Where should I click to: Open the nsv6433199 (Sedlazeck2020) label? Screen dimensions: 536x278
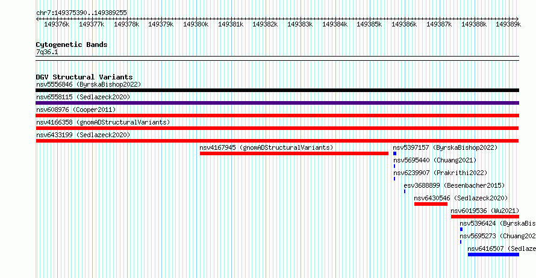coord(83,135)
